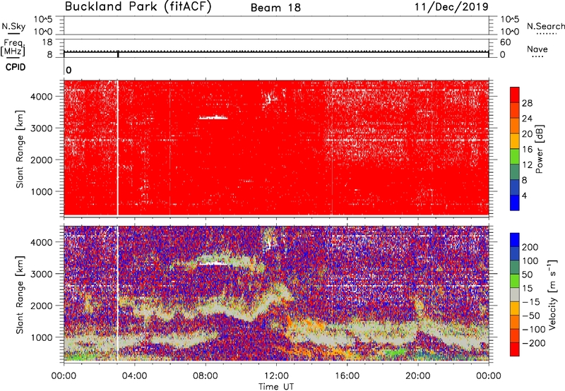Select the red bottom segment of Velocity color bar

coord(515,349)
